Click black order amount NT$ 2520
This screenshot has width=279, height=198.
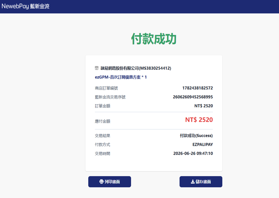point(204,106)
